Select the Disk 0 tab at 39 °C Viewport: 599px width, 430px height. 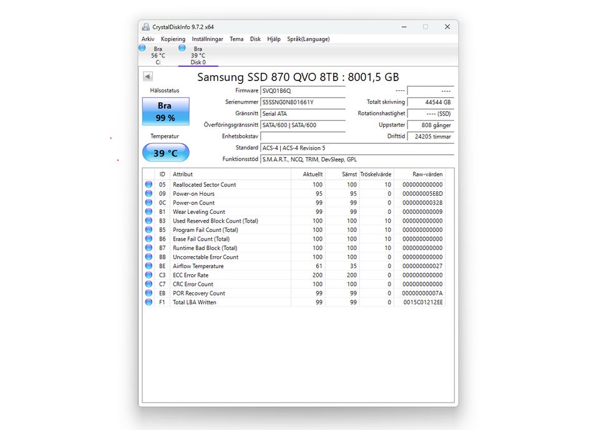click(x=198, y=55)
